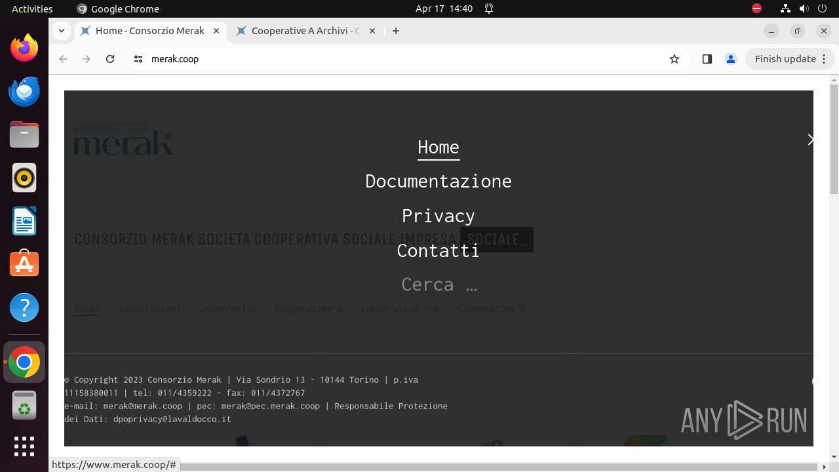Open the Trash in dock
Screen dimensions: 839x472
click(x=24, y=405)
